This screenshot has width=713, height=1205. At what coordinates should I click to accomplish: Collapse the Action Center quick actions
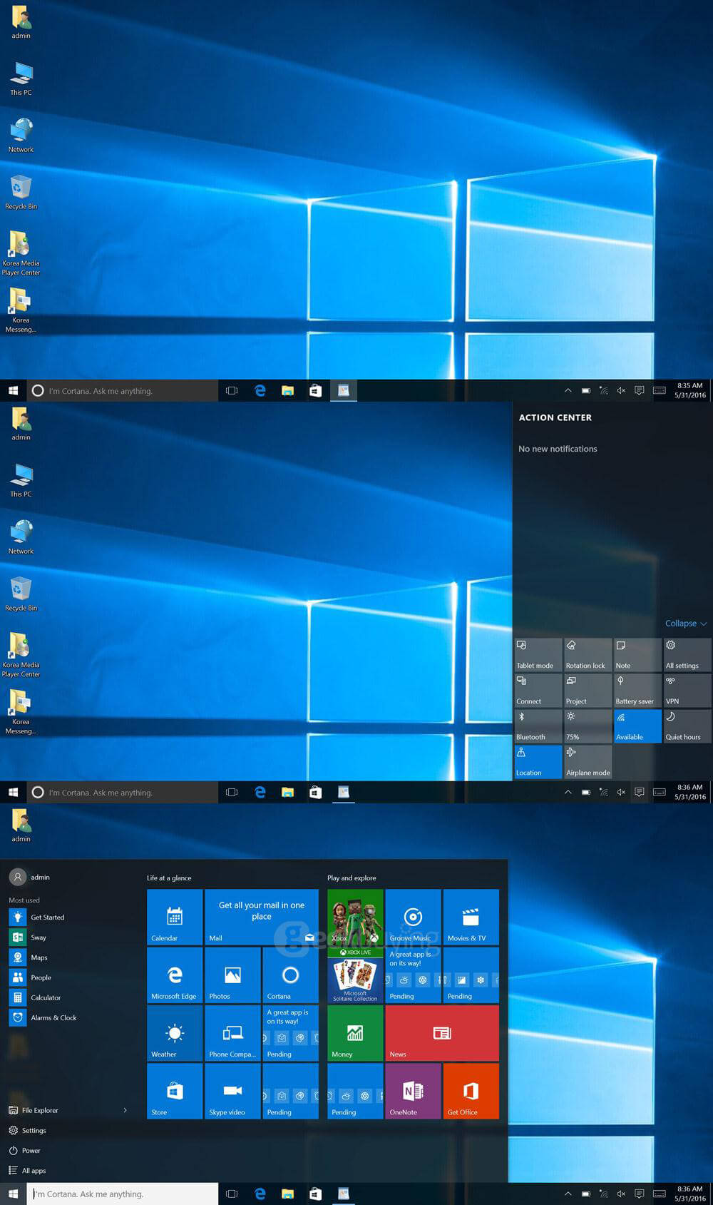[x=685, y=624]
